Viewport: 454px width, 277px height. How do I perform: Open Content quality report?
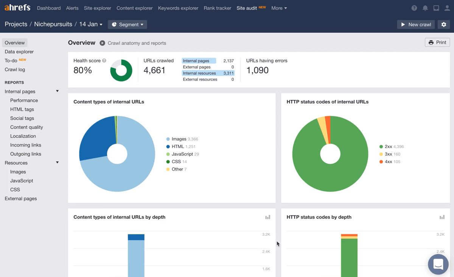tap(26, 127)
